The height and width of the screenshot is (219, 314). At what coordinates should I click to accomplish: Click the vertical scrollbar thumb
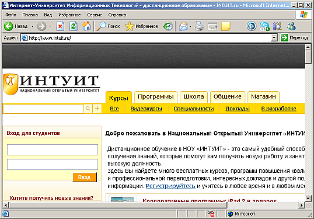tap(308, 57)
